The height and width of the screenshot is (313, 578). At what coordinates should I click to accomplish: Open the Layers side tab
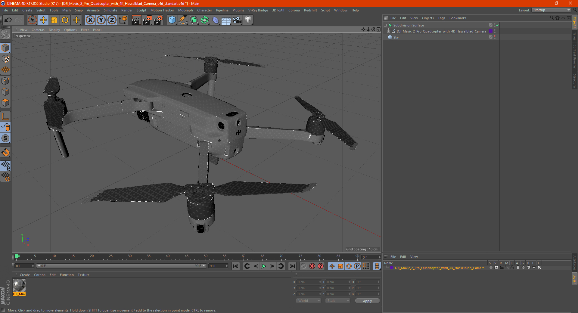[574, 279]
